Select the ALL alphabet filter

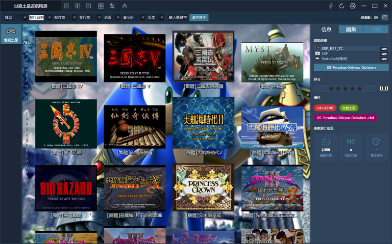pyautogui.click(x=27, y=43)
